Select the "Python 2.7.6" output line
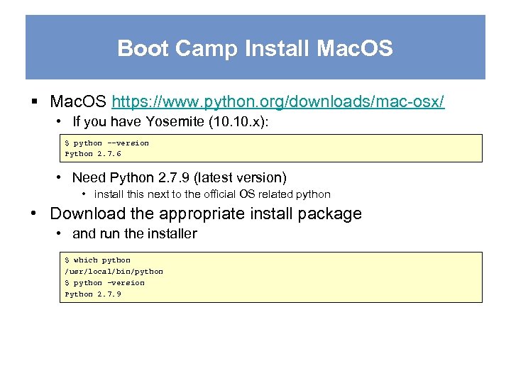The width and height of the screenshot is (511, 383). pos(93,153)
